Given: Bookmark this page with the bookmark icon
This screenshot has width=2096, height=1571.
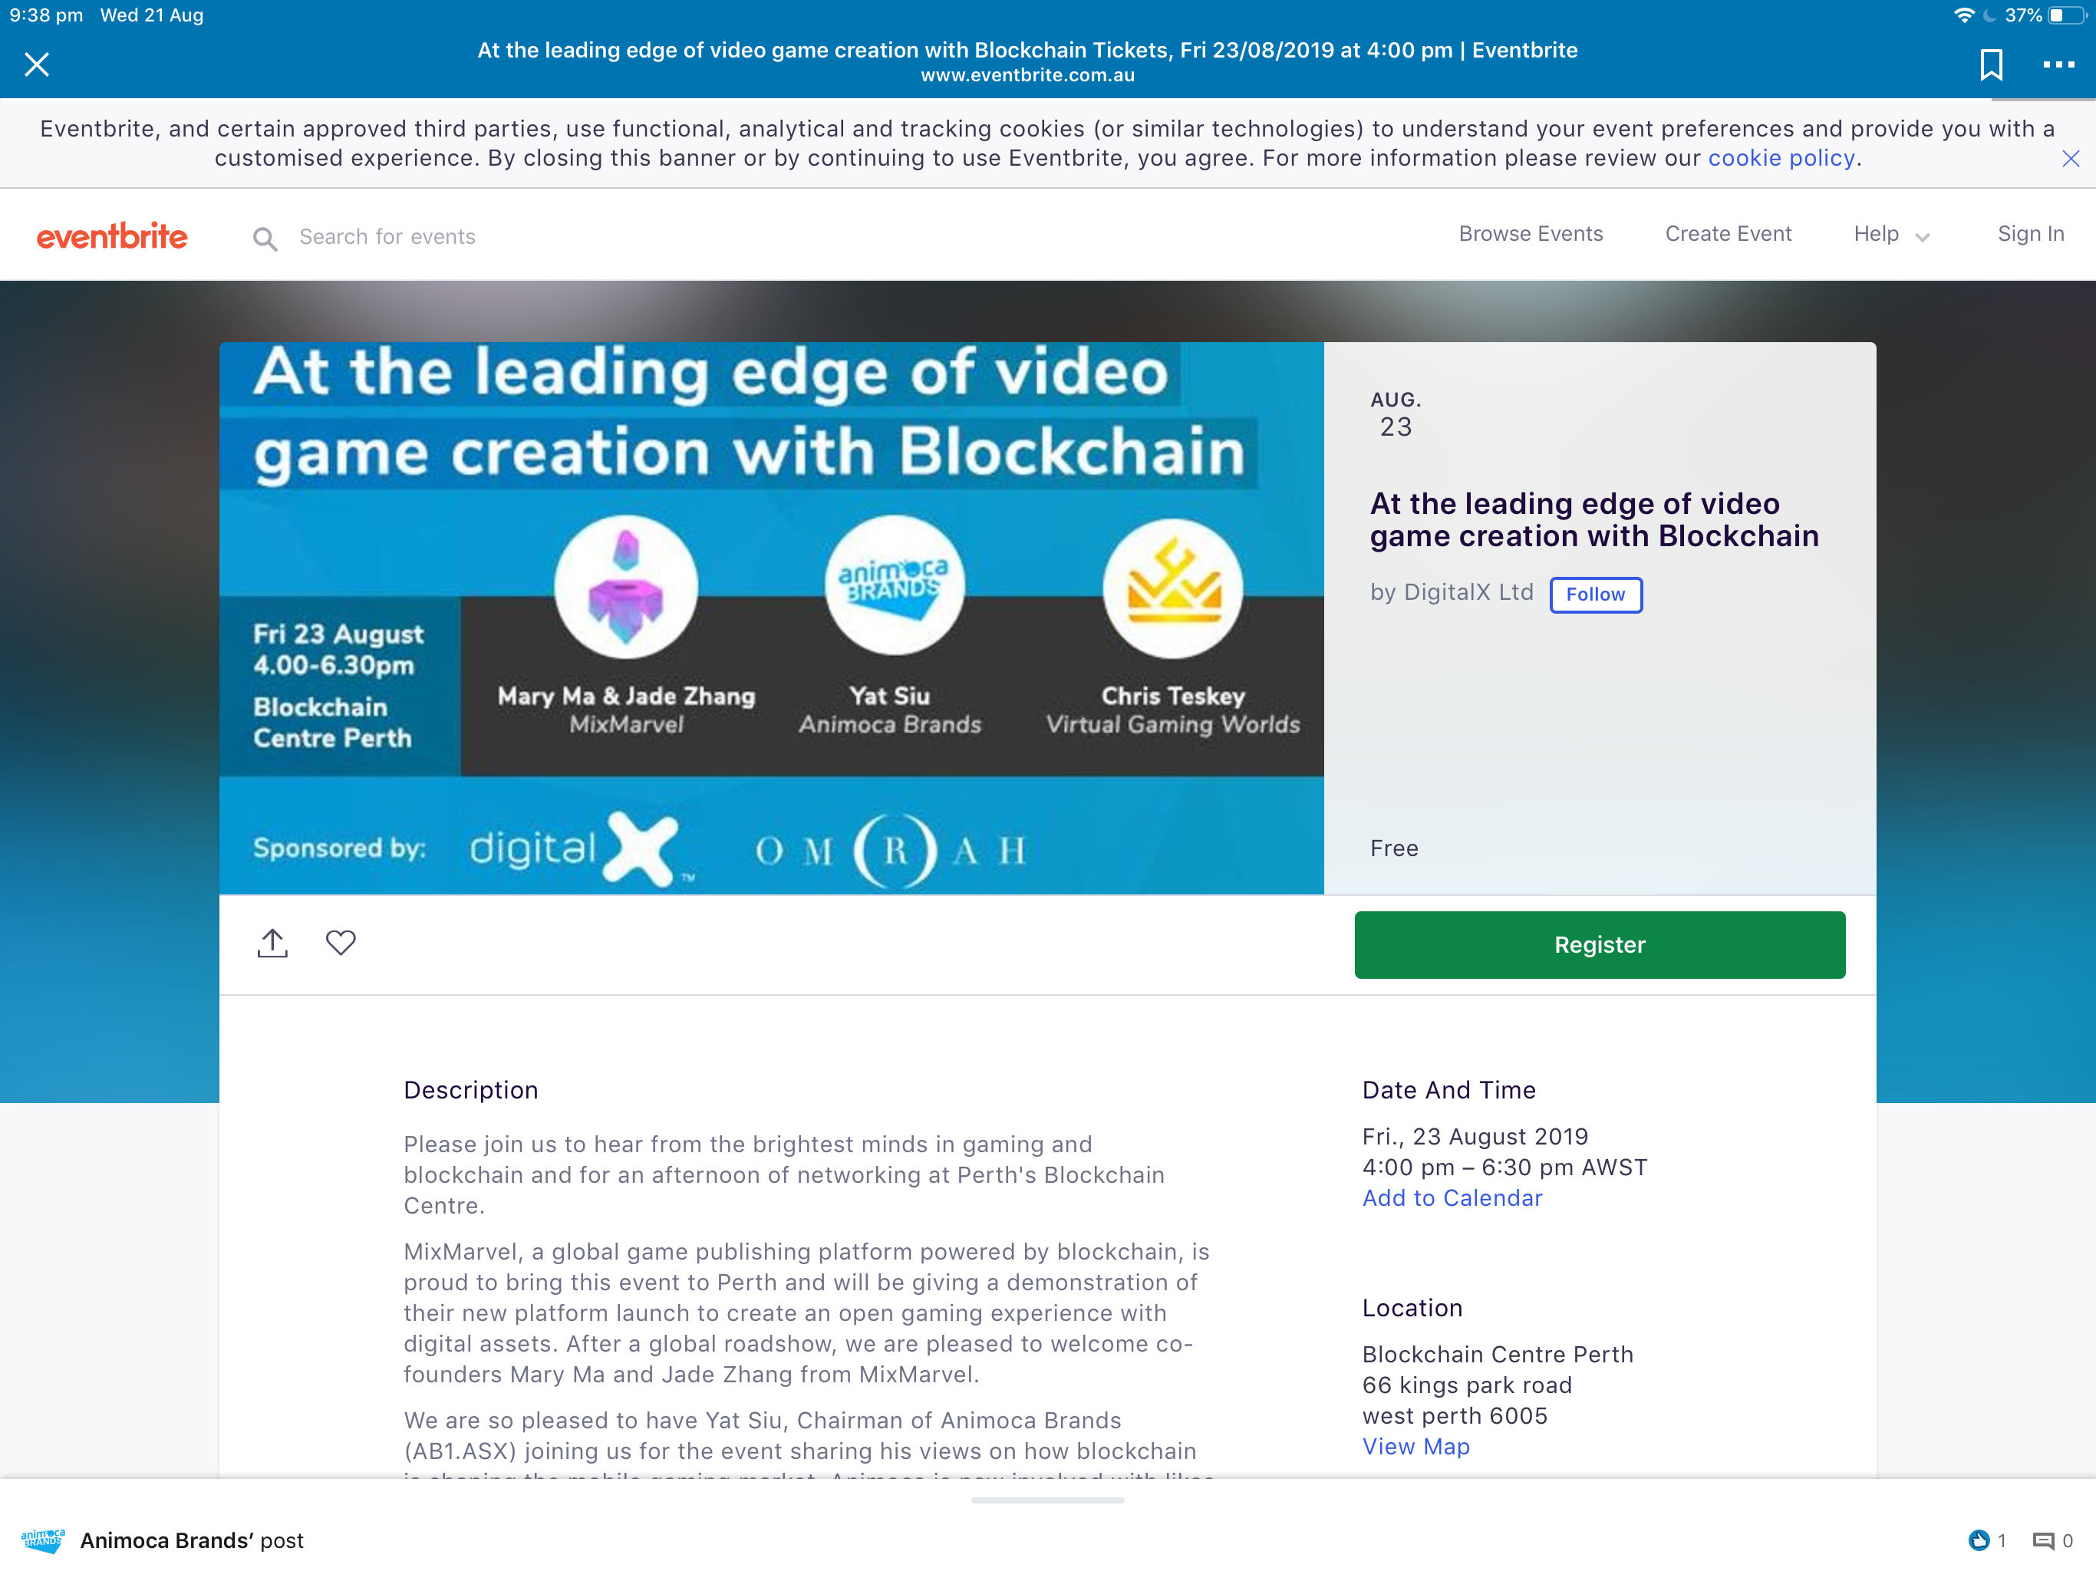Looking at the screenshot, I should [x=1991, y=64].
